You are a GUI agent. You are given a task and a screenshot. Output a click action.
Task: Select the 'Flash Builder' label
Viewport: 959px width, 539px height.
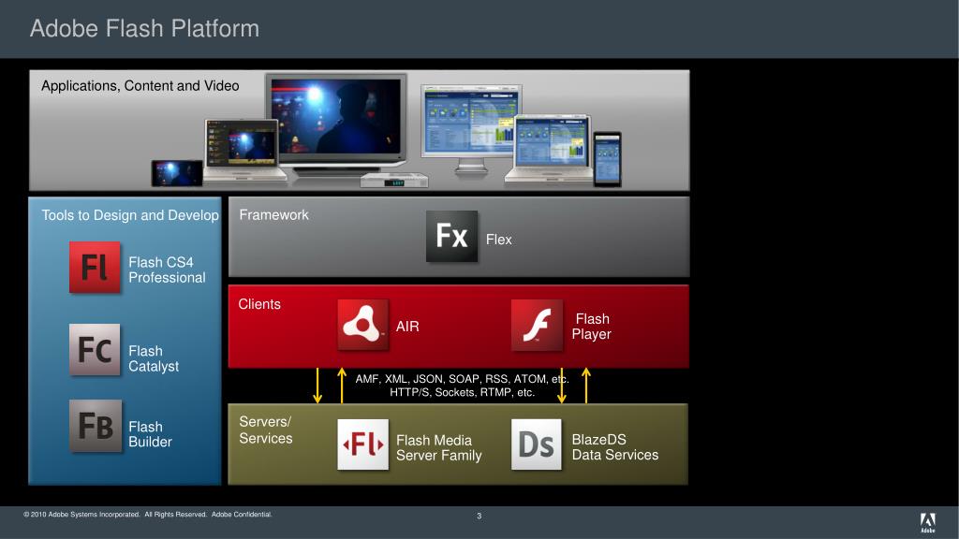[151, 434]
